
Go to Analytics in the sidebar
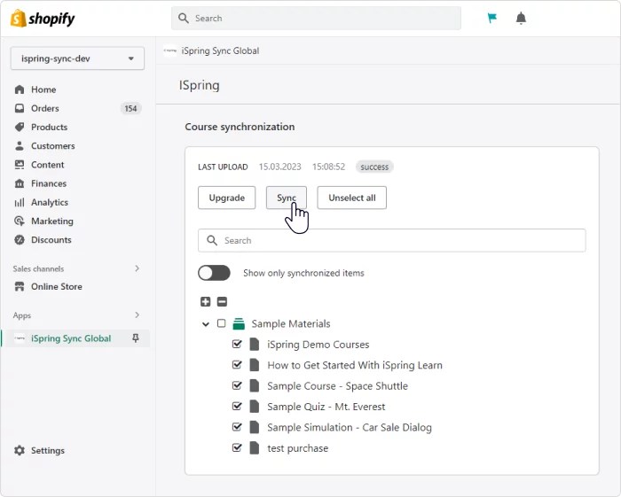49,202
